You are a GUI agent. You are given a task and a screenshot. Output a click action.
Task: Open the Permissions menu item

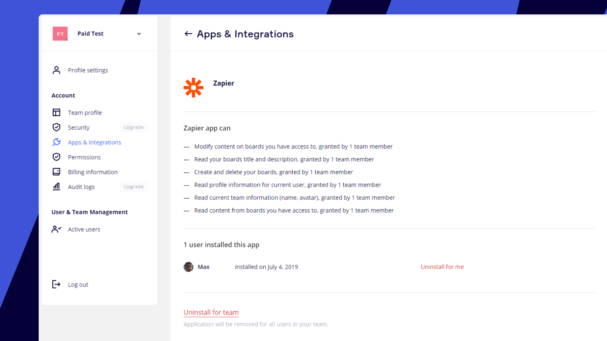pyautogui.click(x=84, y=157)
